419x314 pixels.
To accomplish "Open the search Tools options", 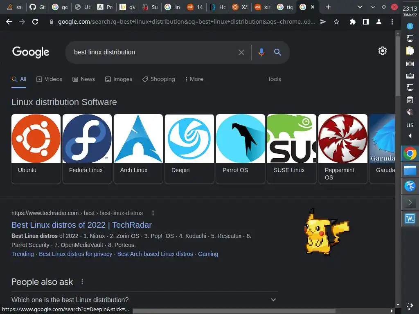I will [274, 79].
